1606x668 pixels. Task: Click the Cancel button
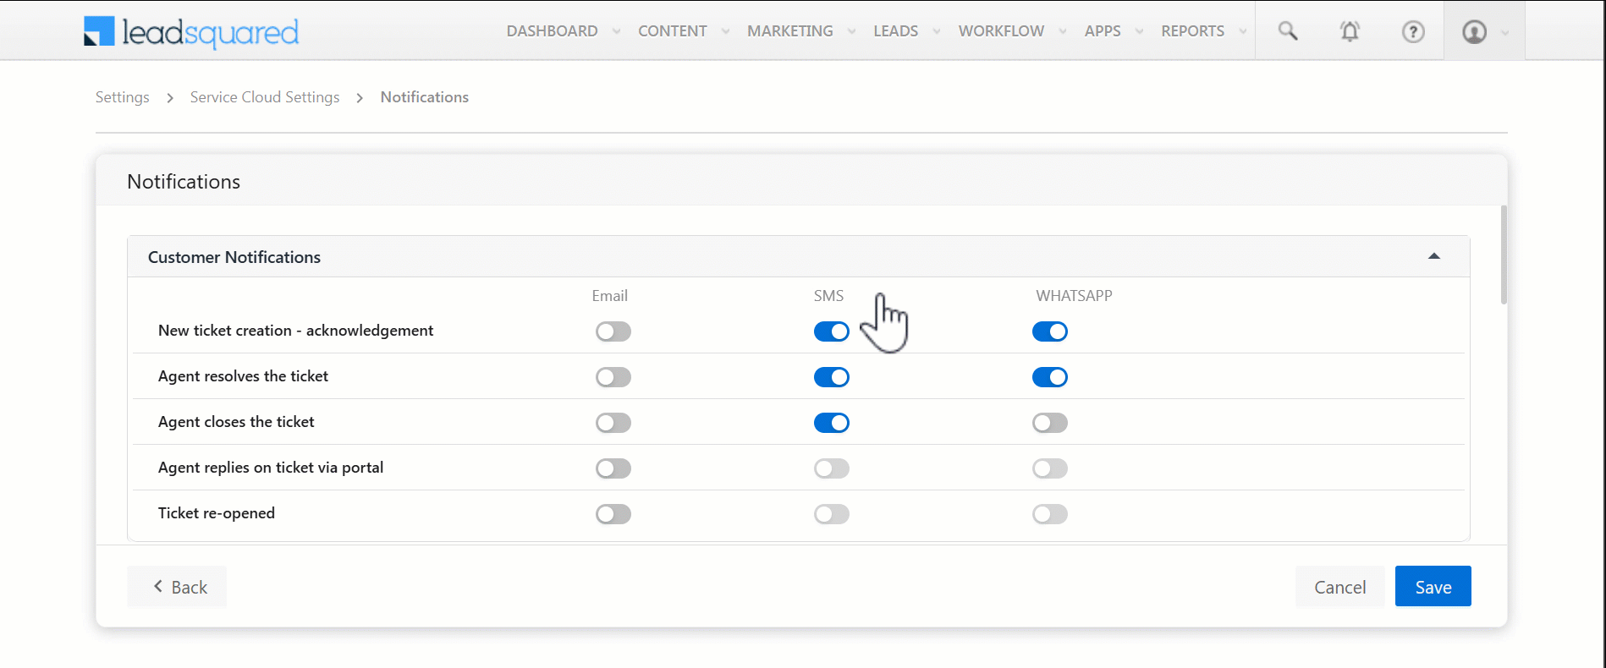pyautogui.click(x=1339, y=587)
